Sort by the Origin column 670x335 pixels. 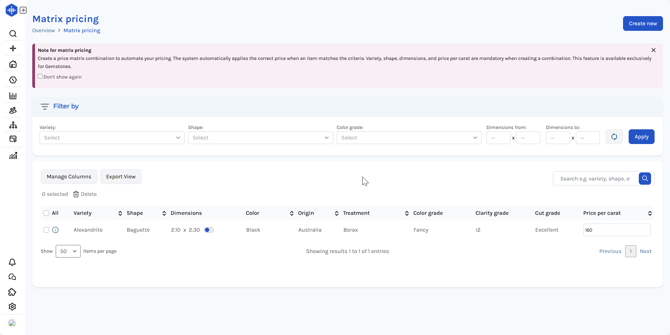[336, 213]
